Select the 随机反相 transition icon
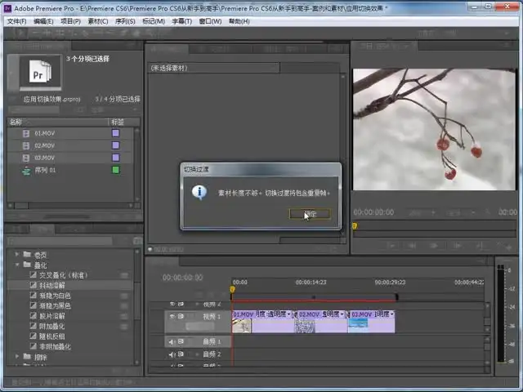 point(33,336)
